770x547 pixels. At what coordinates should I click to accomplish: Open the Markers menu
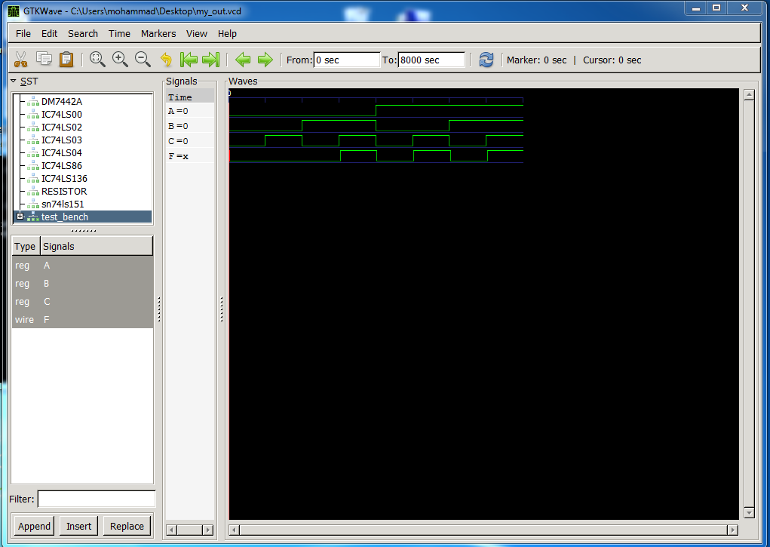coord(158,33)
